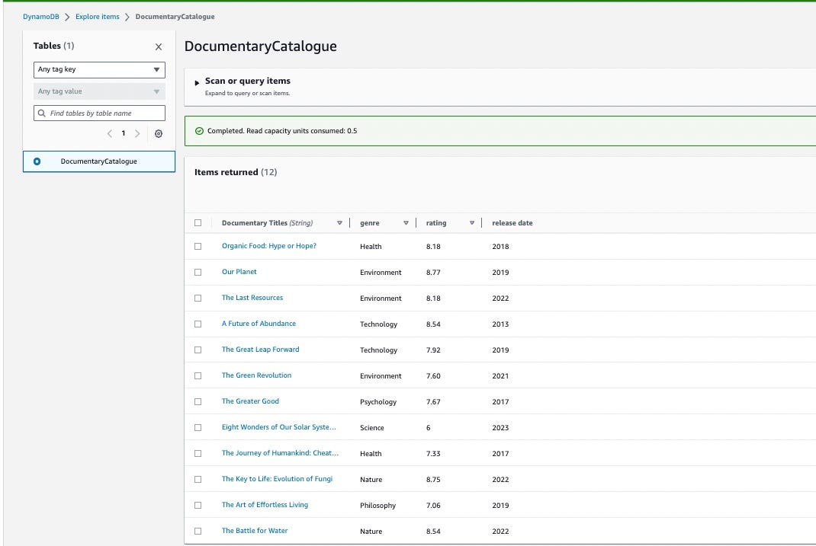816x546 pixels.
Task: Open the Organic Food: Hype or Hope? item
Action: [268, 246]
